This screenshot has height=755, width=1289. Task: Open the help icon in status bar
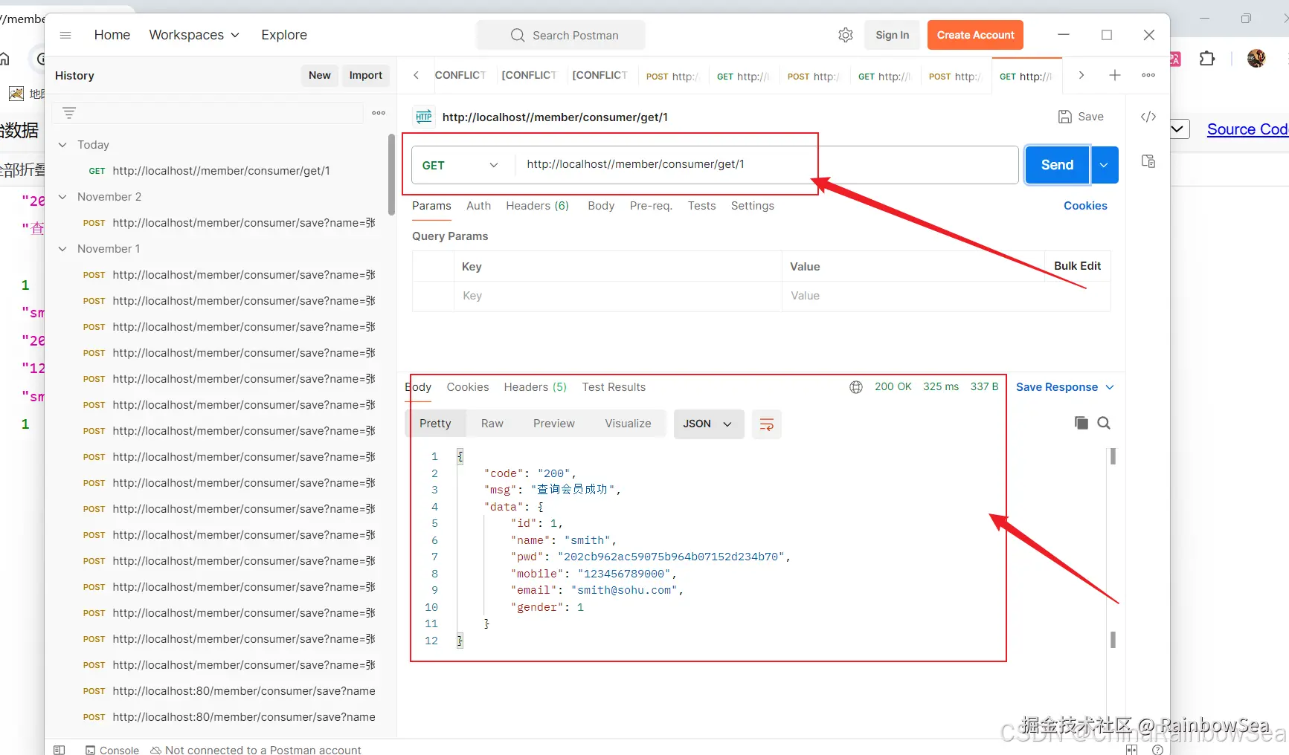pos(1157,750)
